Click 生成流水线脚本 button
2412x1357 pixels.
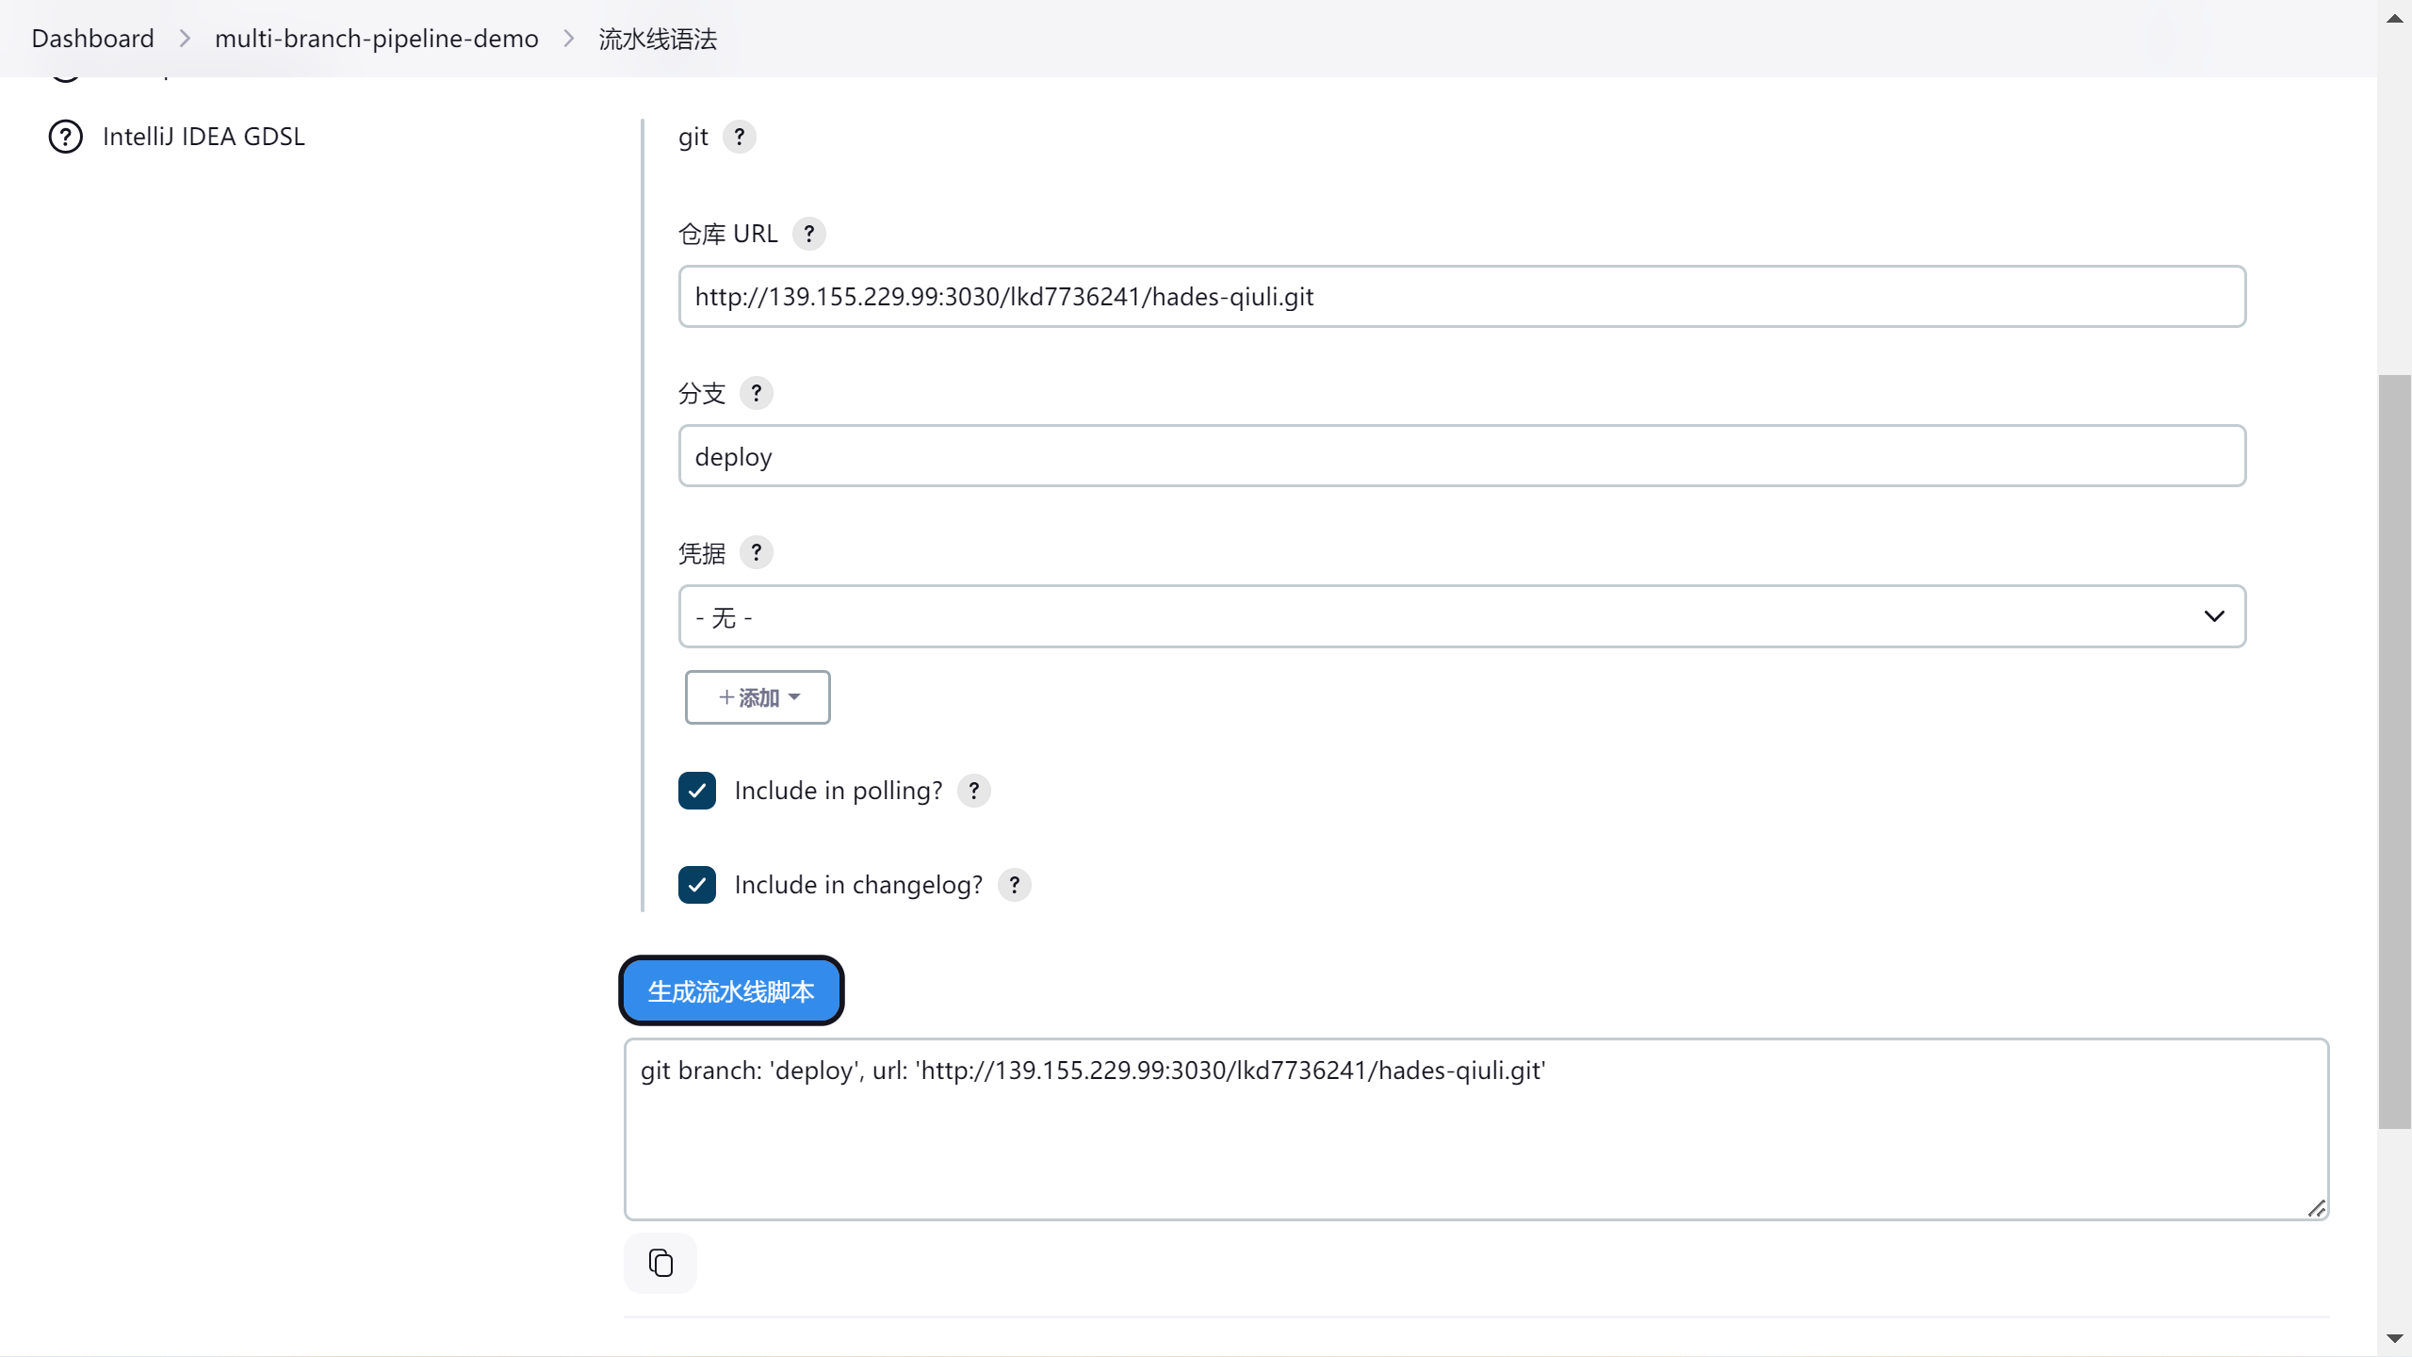point(730,991)
